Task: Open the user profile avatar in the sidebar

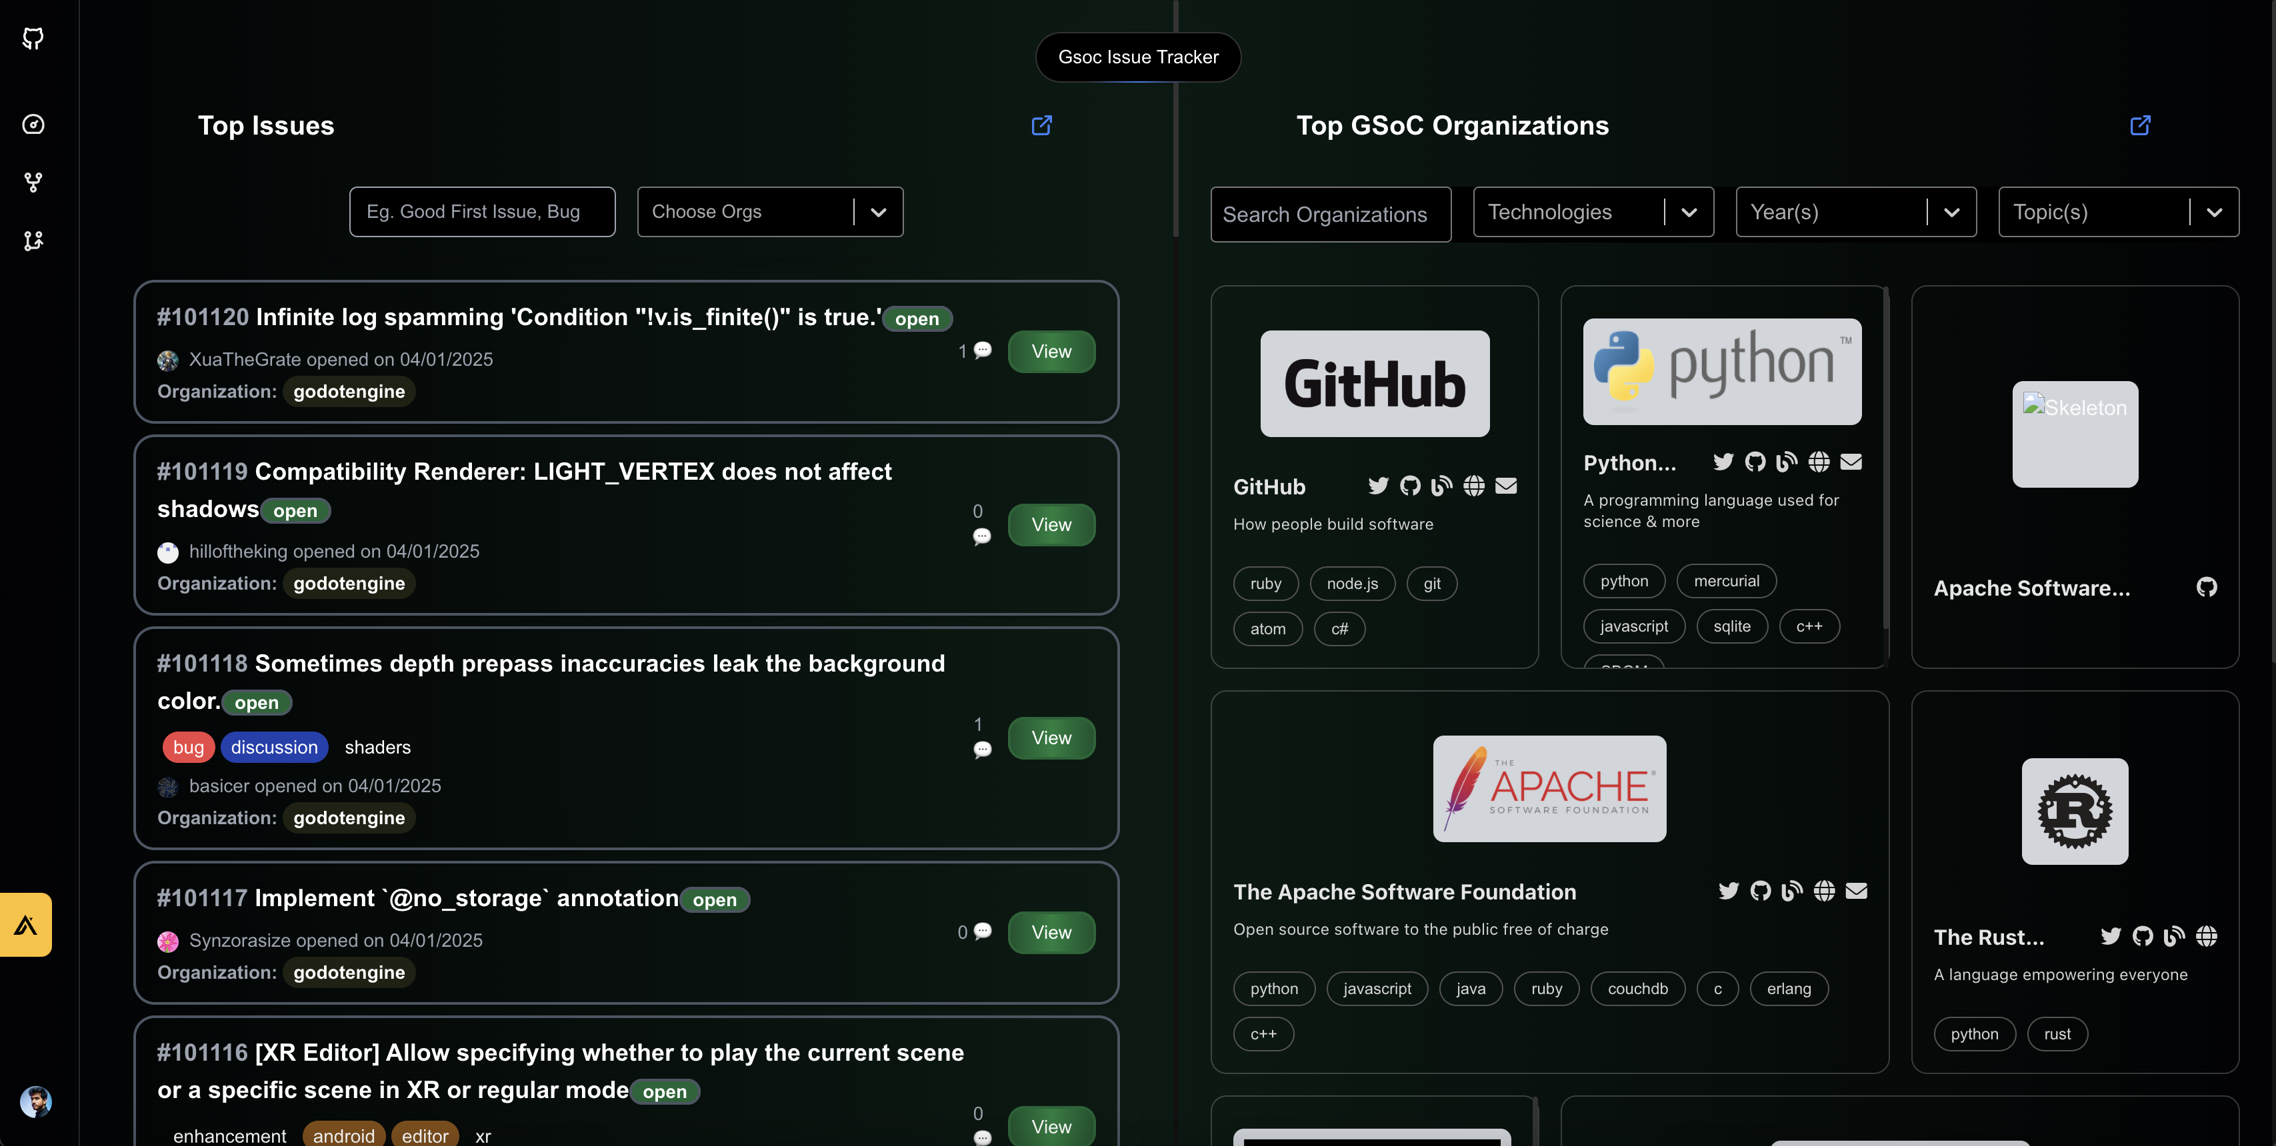Action: [35, 1102]
